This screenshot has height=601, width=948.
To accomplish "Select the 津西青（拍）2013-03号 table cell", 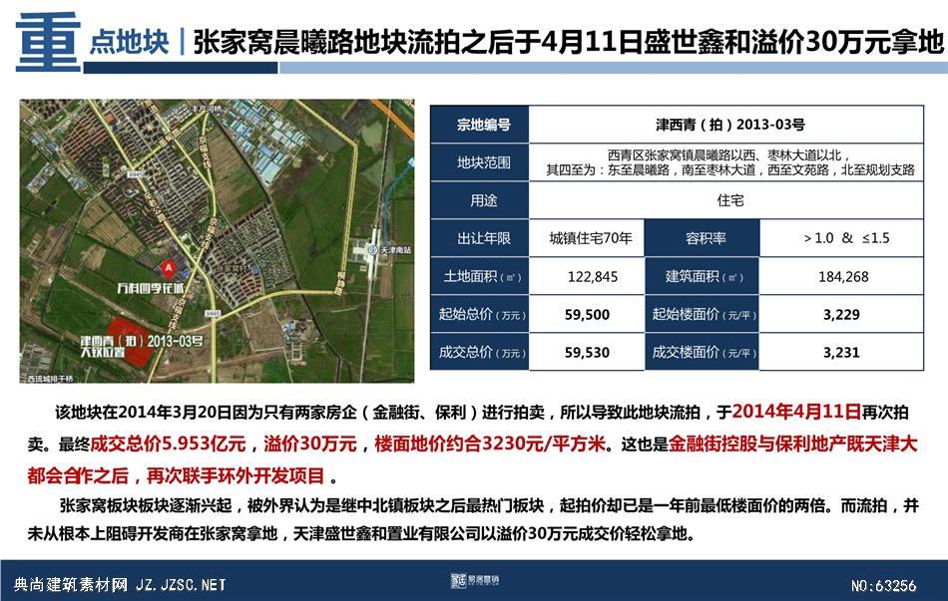I will click(x=726, y=125).
